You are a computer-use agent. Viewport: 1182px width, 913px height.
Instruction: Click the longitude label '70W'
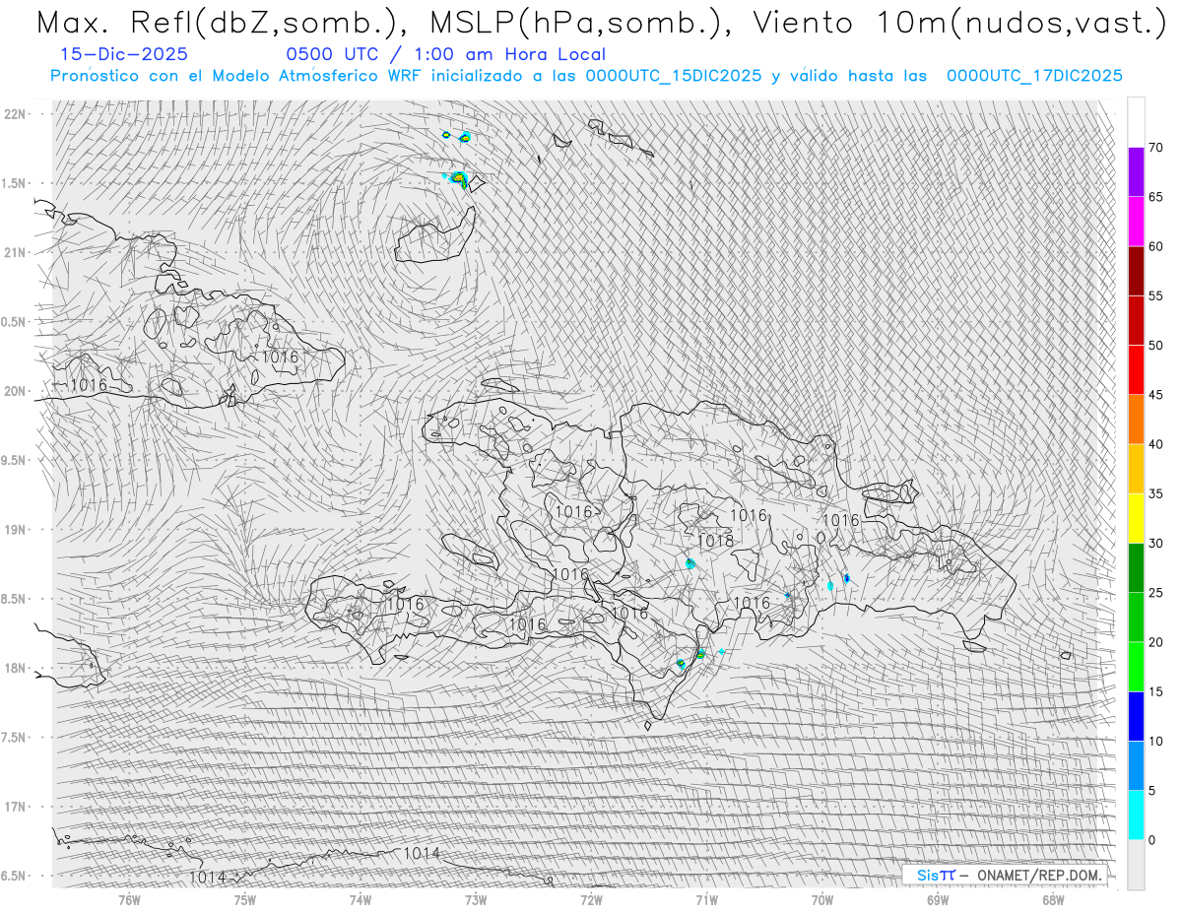coord(822,899)
